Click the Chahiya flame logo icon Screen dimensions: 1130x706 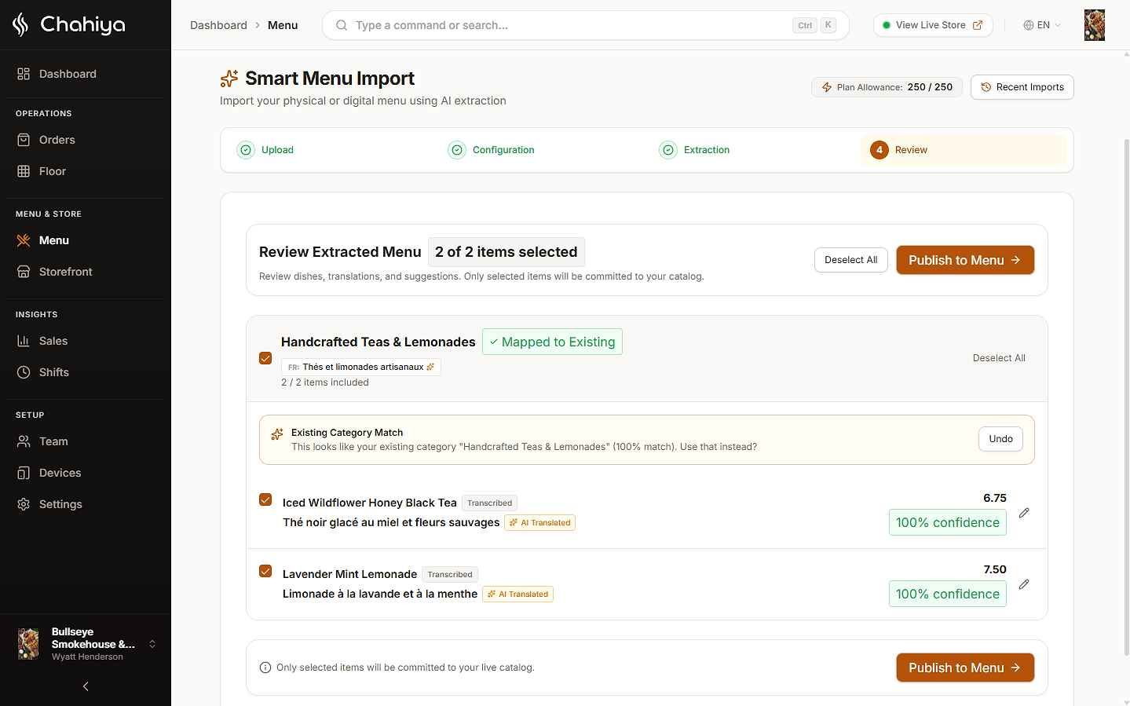20,25
